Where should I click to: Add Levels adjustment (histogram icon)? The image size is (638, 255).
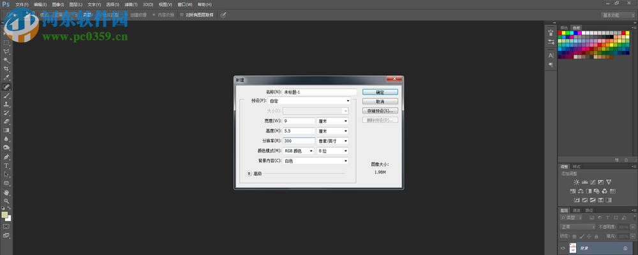pyautogui.click(x=584, y=182)
